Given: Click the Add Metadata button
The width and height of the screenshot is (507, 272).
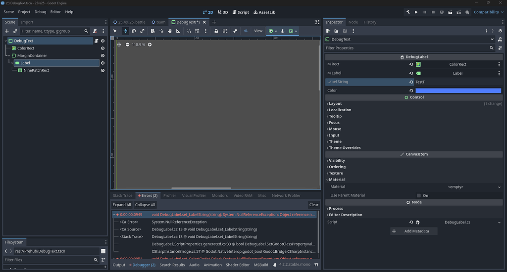Looking at the screenshot, I should (x=414, y=231).
